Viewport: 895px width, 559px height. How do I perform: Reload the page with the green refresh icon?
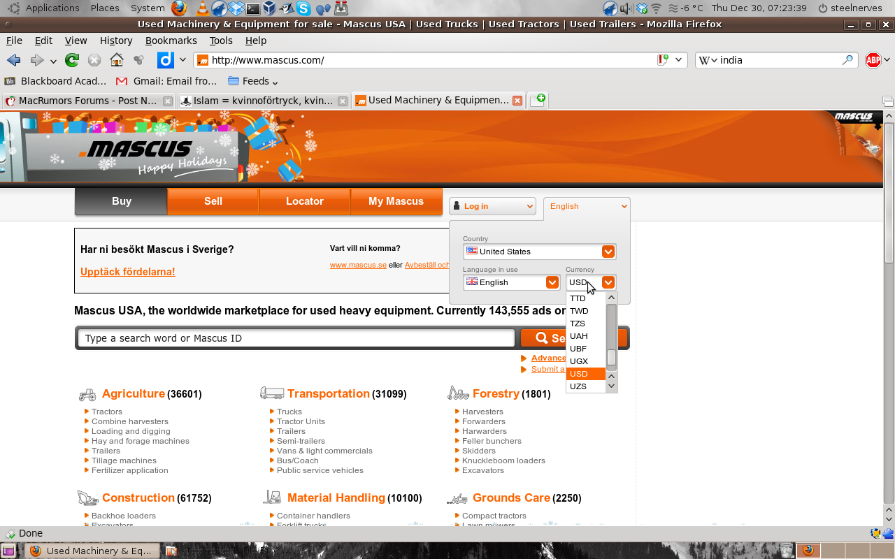click(x=71, y=60)
